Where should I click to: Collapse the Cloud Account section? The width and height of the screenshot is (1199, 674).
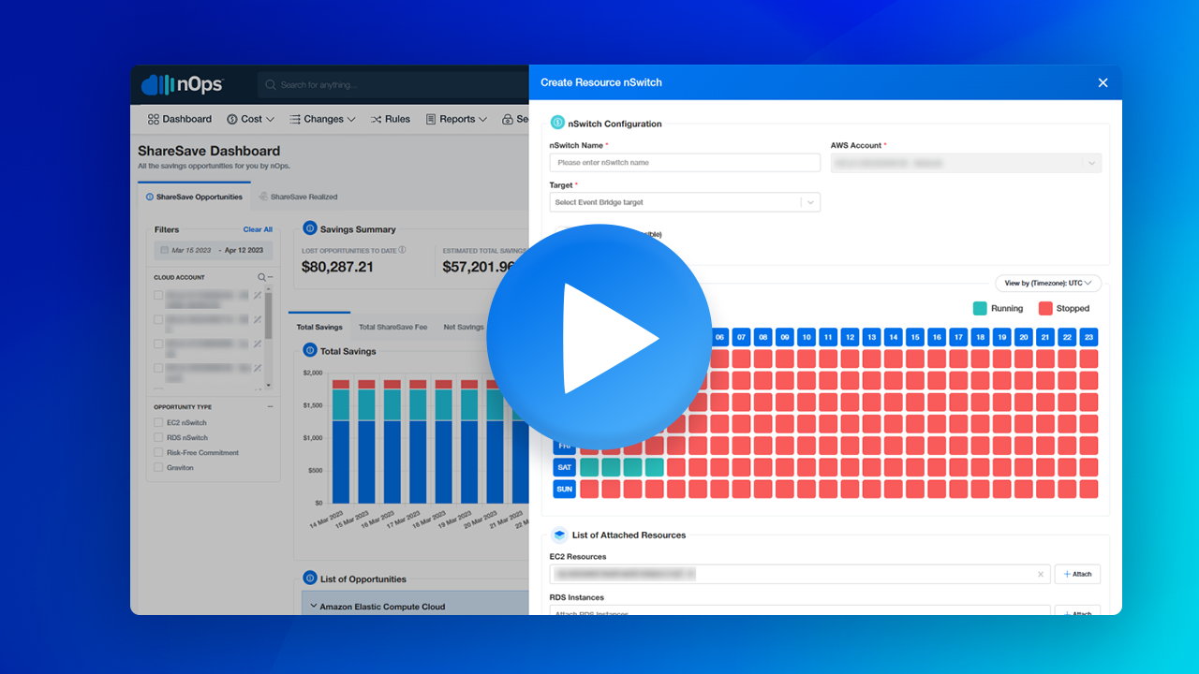pos(271,277)
